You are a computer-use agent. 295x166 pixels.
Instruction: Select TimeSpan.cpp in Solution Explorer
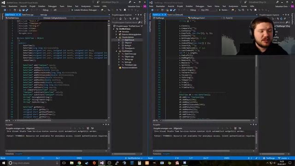[x=130, y=65]
